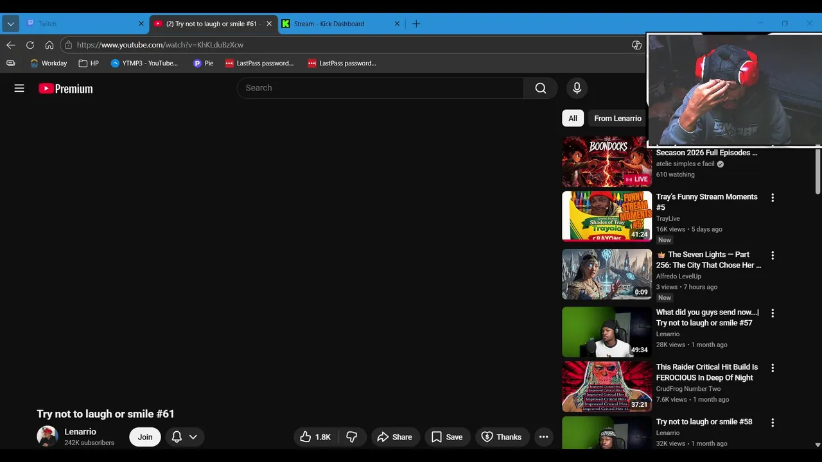This screenshot has height=462, width=822.
Task: Open the LastPass password bookmark beside it
Action: pos(342,63)
